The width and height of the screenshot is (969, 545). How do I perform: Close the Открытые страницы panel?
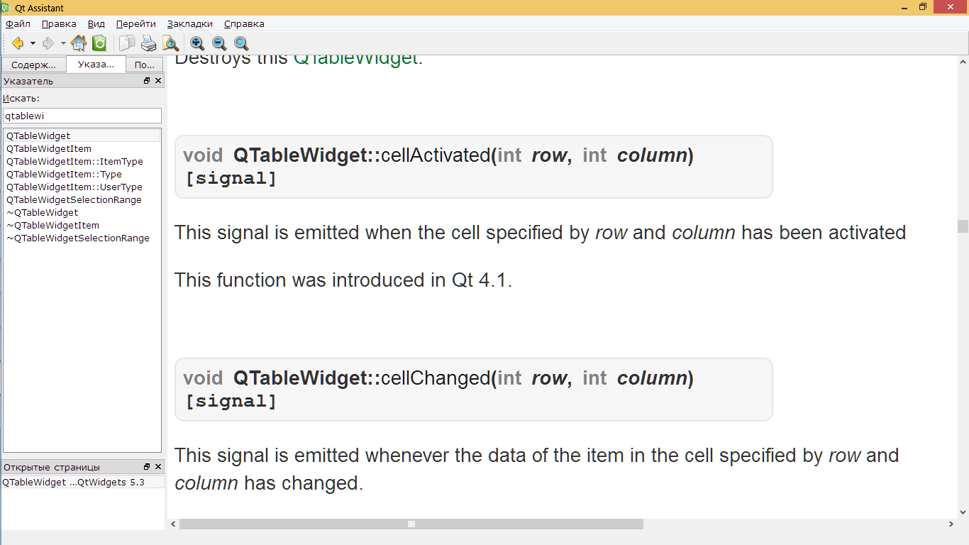click(158, 467)
